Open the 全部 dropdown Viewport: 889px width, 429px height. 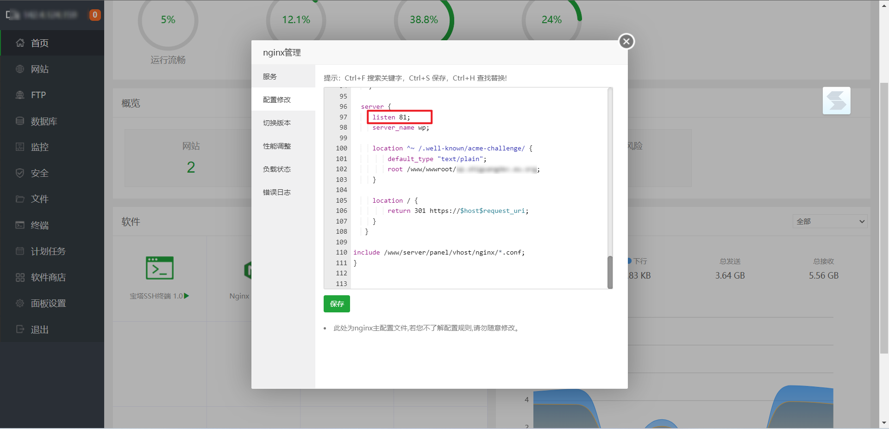830,221
